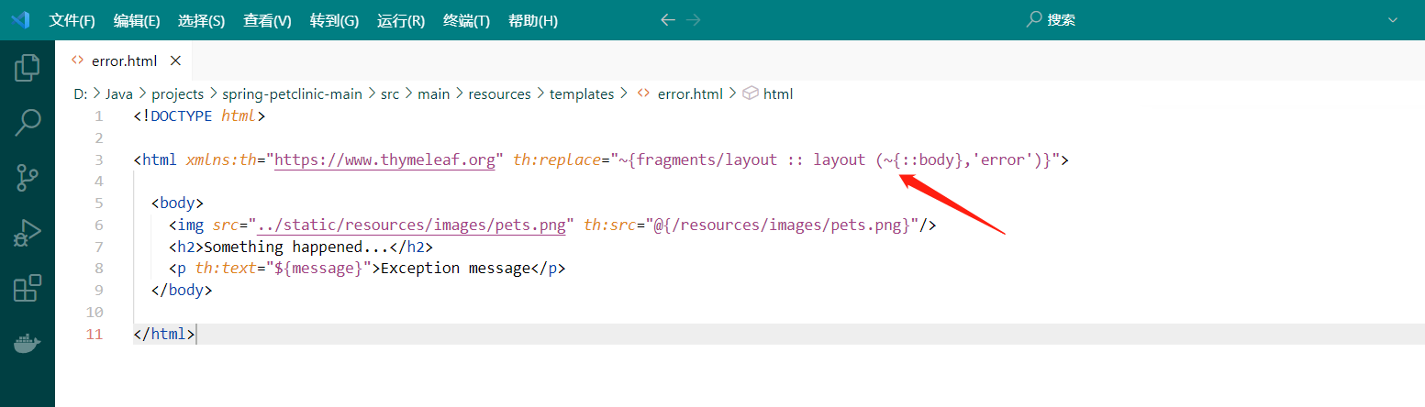Open the Explorer view in activity bar
The height and width of the screenshot is (407, 1425).
pos(28,68)
